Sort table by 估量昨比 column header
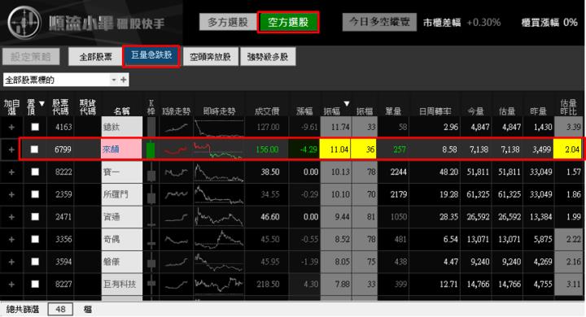The image size is (586, 317). click(x=568, y=107)
